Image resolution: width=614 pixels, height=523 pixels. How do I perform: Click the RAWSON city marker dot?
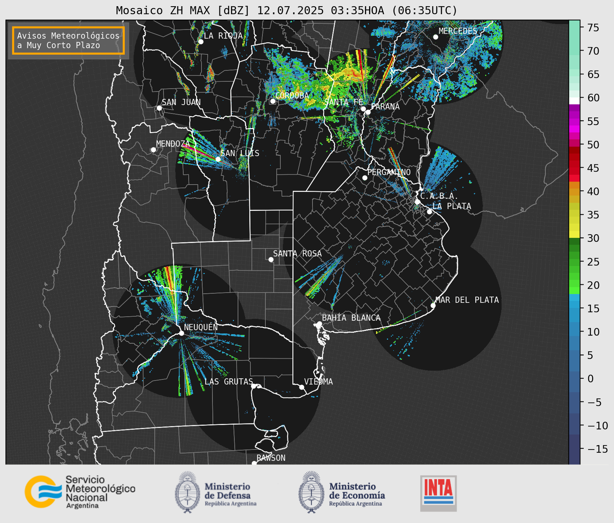254,463
